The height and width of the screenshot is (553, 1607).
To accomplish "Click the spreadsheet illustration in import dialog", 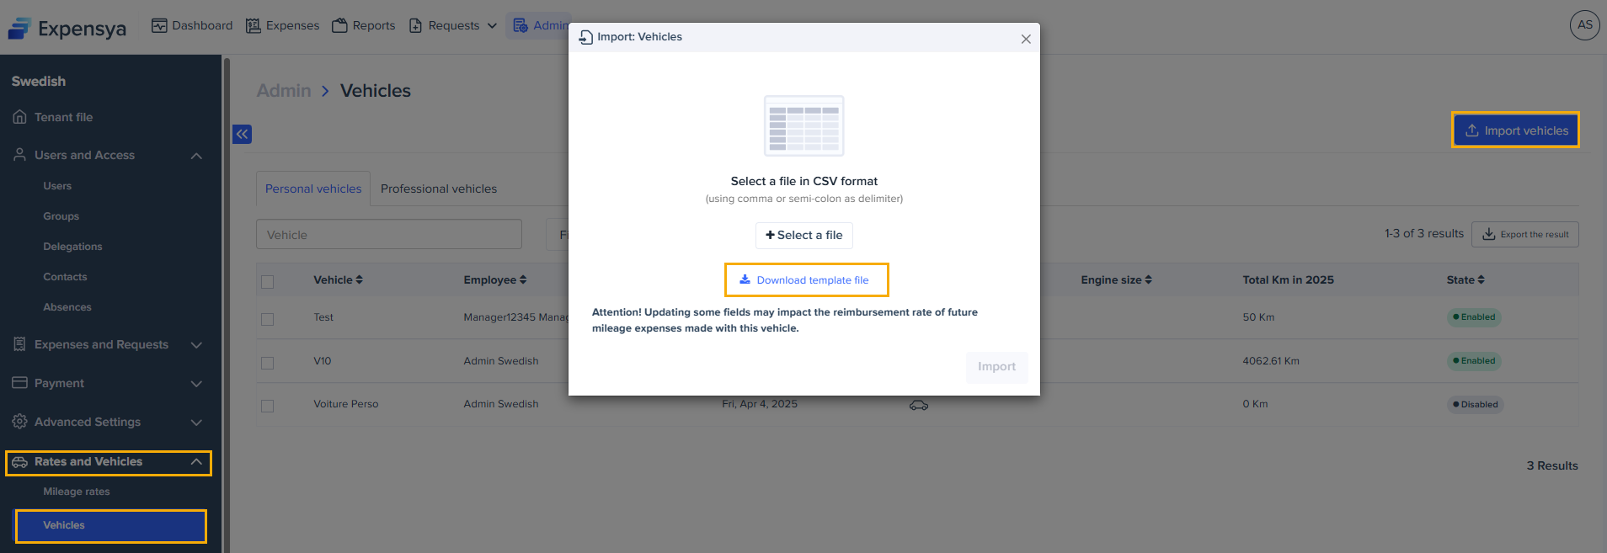I will click(x=803, y=126).
